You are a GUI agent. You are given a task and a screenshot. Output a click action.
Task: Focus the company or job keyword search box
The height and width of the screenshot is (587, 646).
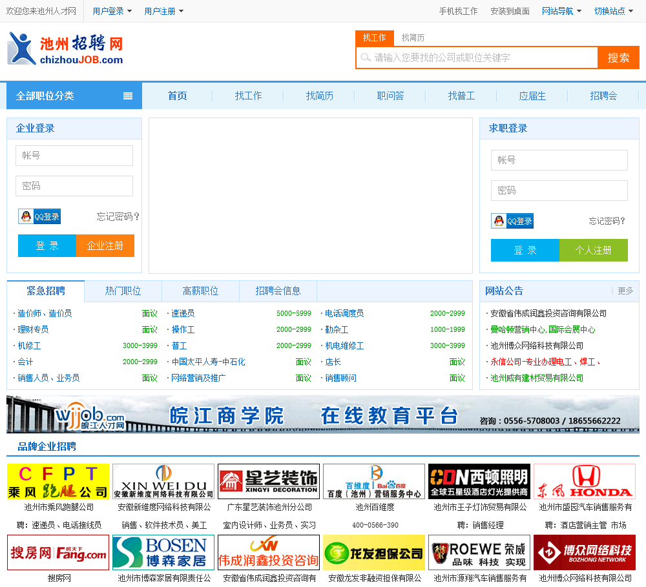pos(477,57)
